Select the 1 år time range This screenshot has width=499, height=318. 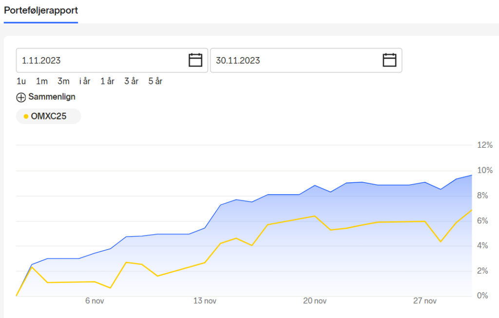(x=107, y=81)
